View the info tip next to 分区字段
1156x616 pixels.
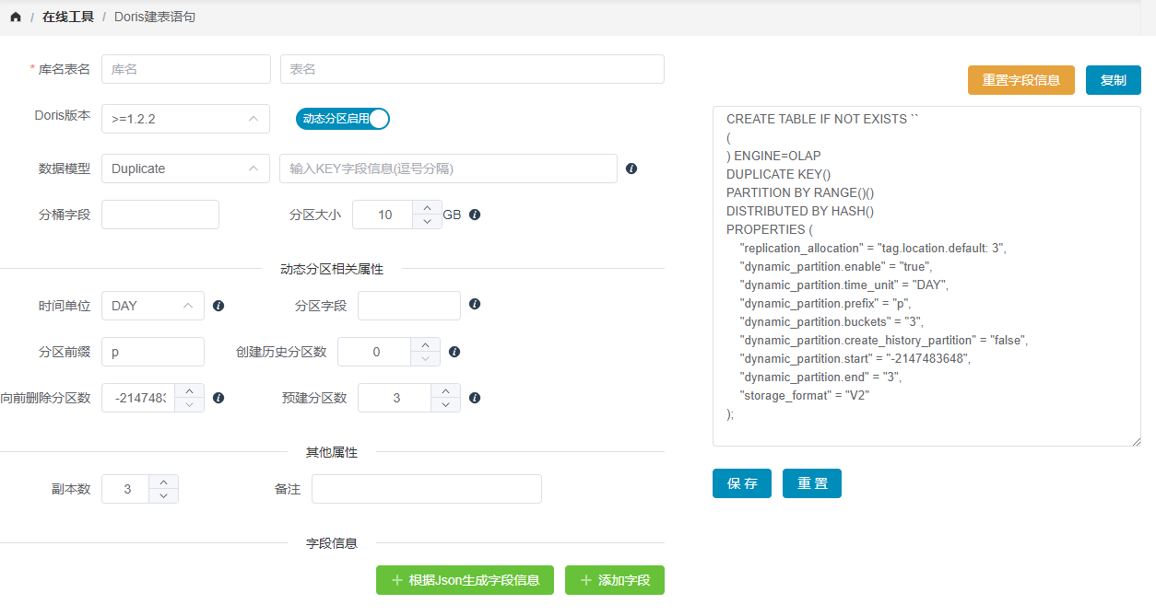coord(474,305)
